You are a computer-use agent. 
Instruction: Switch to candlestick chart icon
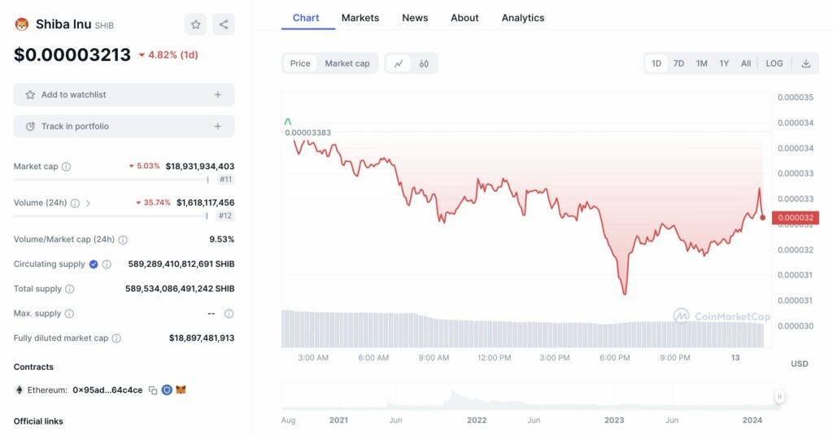point(424,63)
